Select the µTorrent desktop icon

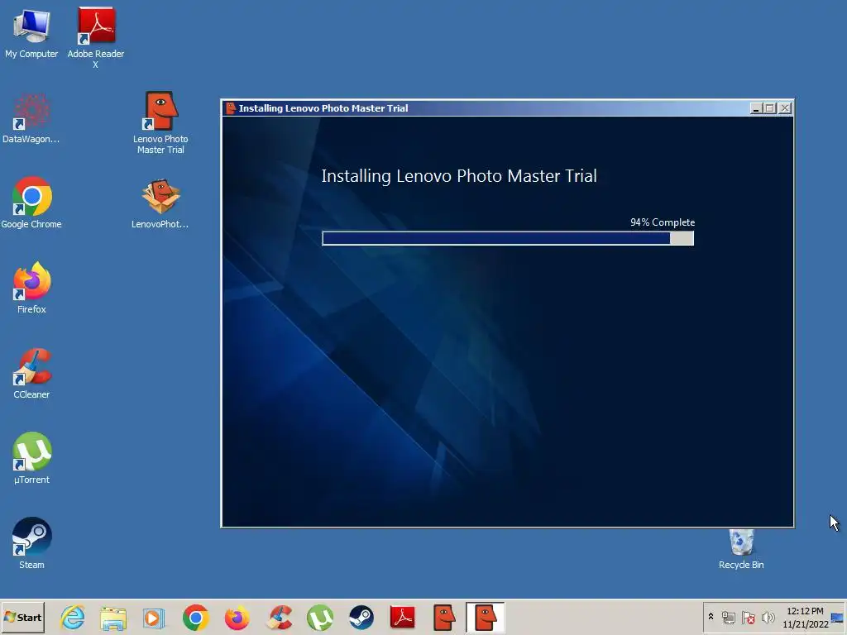click(x=31, y=458)
